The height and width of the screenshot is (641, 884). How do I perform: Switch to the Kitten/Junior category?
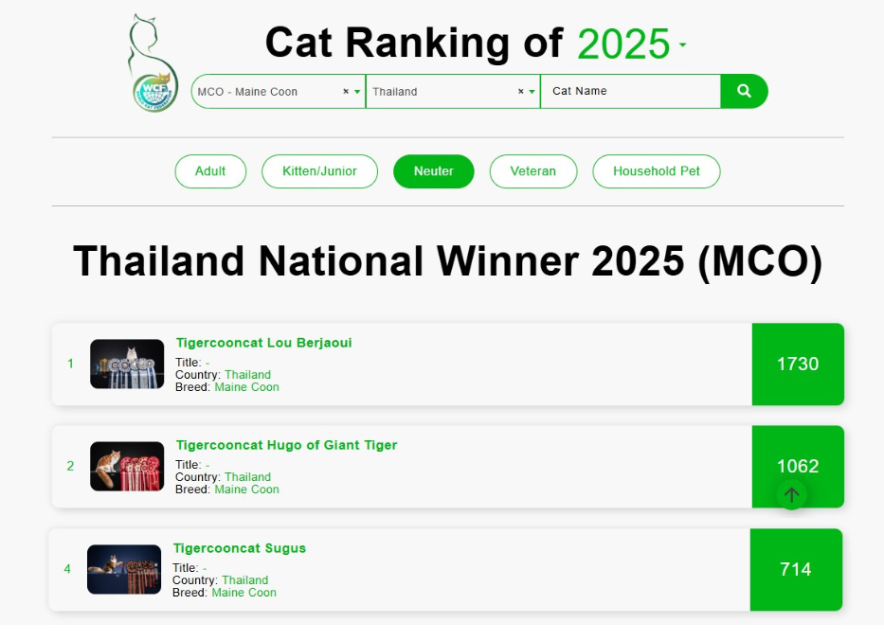[x=319, y=171]
